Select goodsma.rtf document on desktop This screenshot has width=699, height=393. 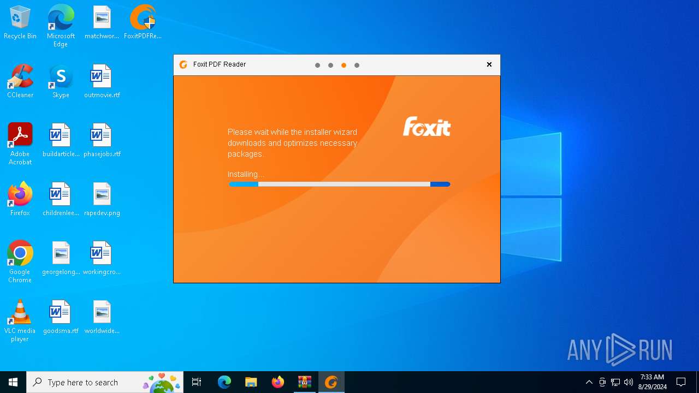coord(61,318)
